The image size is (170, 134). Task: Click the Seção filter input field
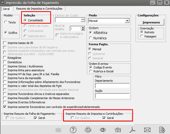112,95
